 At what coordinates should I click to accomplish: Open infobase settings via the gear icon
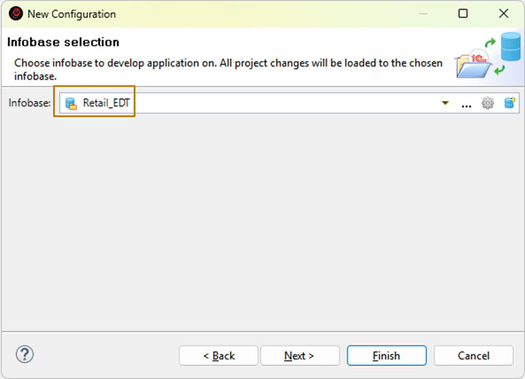click(487, 103)
